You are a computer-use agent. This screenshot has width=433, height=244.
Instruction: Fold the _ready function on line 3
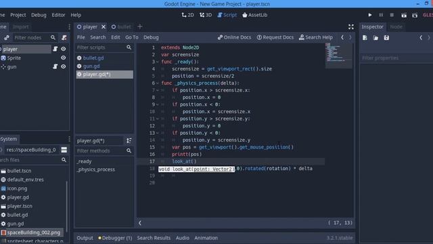pyautogui.click(x=158, y=62)
